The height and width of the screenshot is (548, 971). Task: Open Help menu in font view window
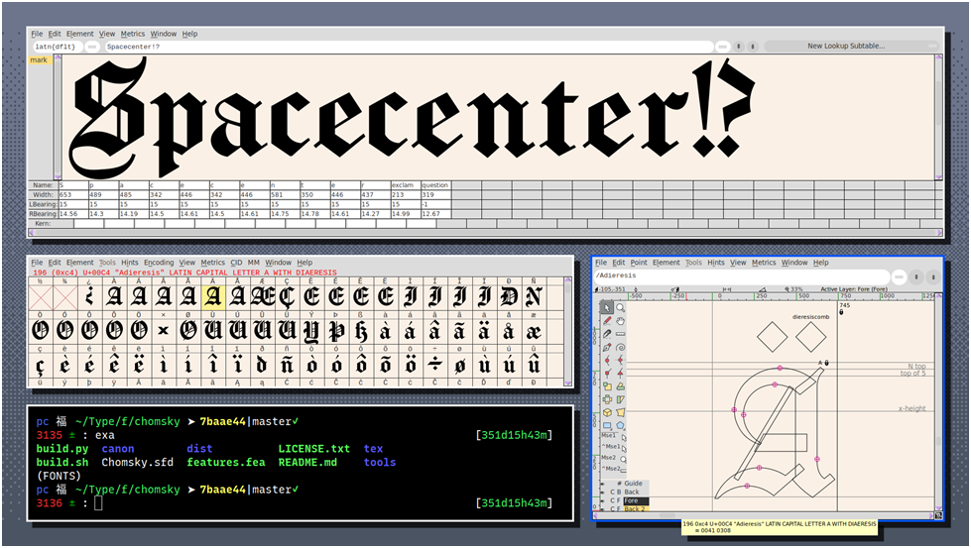point(304,263)
